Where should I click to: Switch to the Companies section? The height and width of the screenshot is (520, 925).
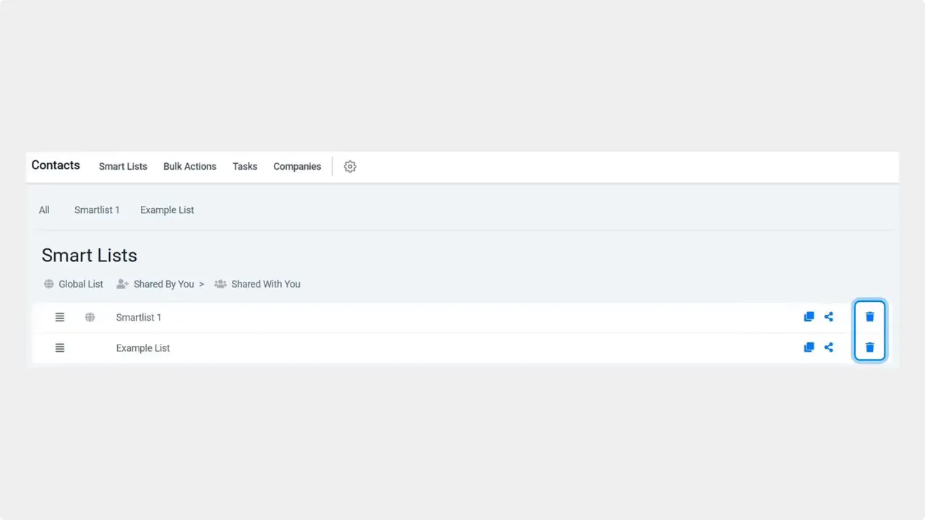pos(297,166)
